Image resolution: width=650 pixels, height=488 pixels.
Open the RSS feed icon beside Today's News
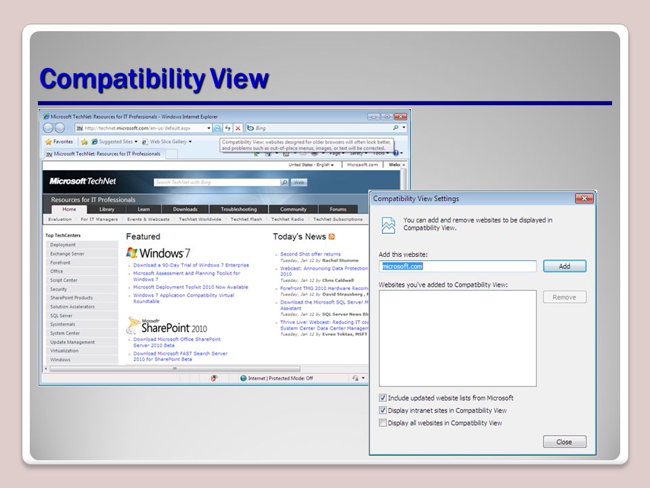point(331,237)
